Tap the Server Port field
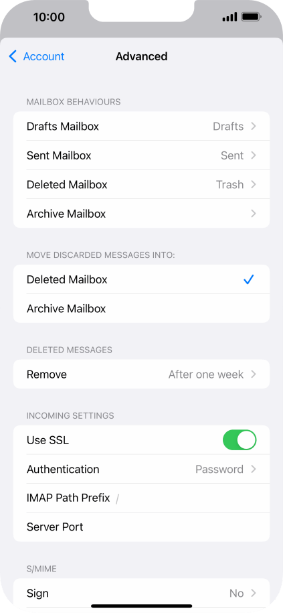The image size is (283, 613). [141, 527]
